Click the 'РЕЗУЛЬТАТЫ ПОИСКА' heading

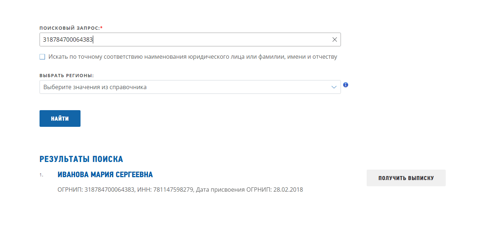click(81, 159)
